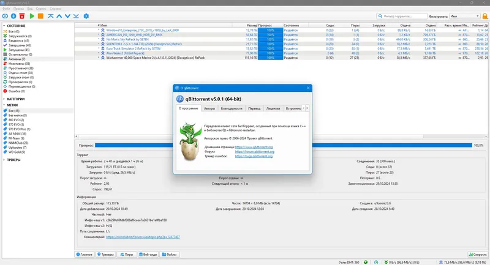Open the Фильтровать Имя dropdown
This screenshot has height=265, width=490.
coord(465,16)
